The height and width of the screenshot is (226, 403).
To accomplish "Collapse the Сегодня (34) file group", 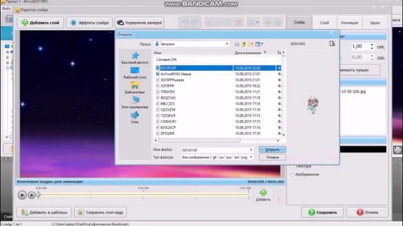I will tap(166, 60).
